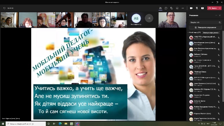224x126 pixels.
Task: Open the participants panel icon in meeting toolbar
Action: 160,8
